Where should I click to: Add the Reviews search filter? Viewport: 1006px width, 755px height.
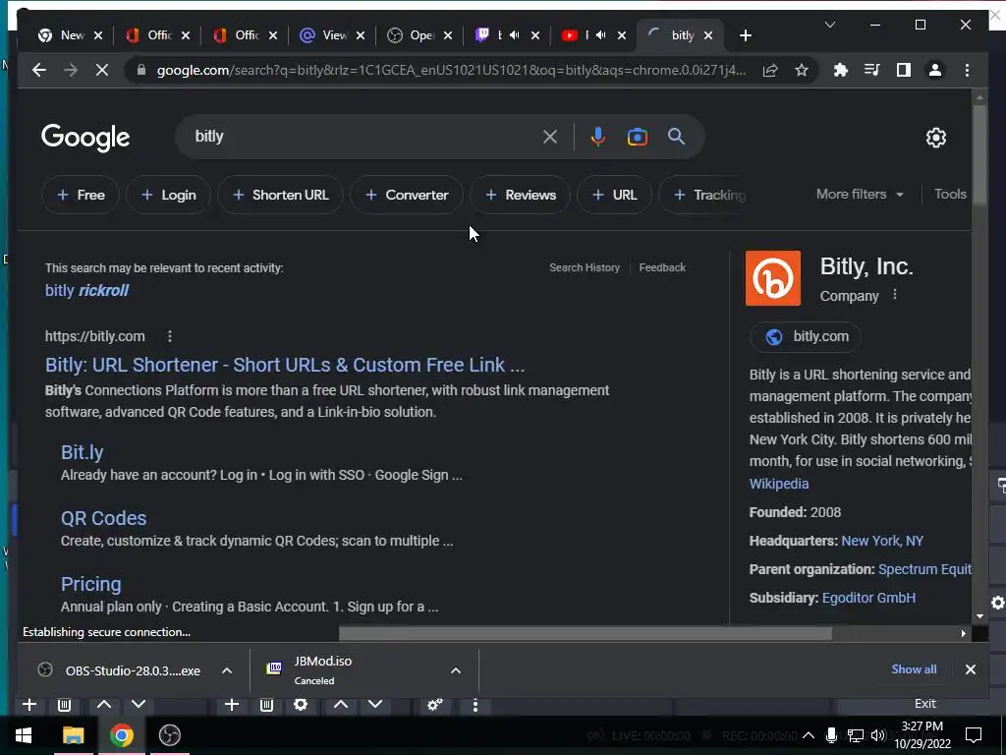coord(521,195)
